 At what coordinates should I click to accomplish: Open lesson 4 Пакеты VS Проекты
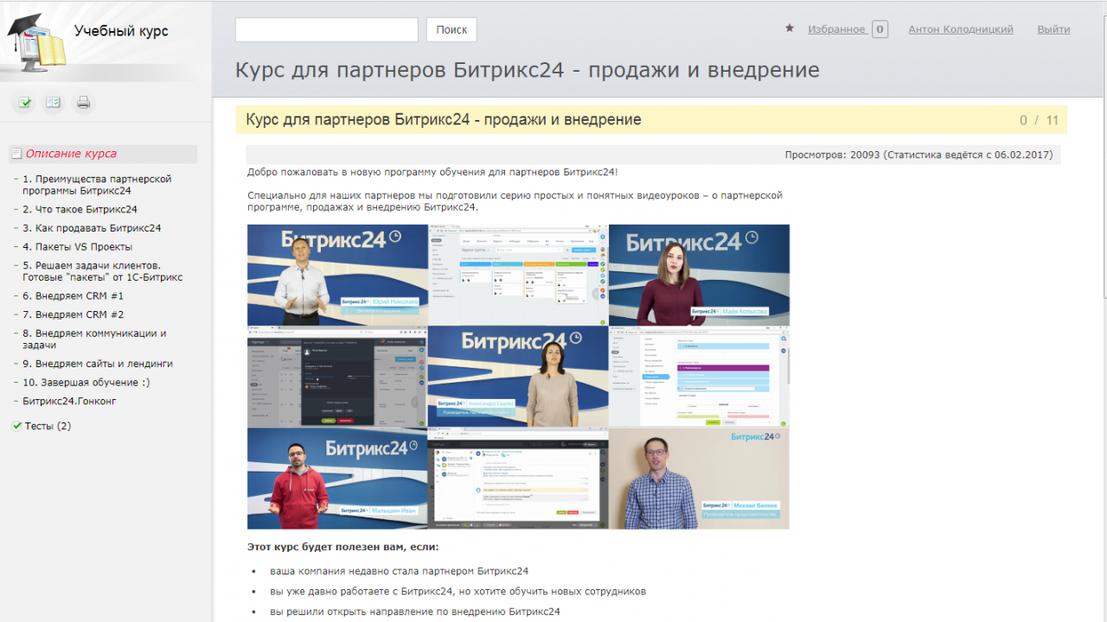[x=78, y=247]
